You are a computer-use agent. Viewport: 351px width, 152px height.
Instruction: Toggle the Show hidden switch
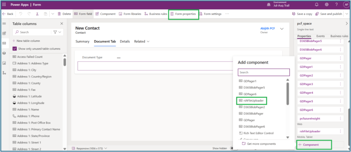point(232,148)
